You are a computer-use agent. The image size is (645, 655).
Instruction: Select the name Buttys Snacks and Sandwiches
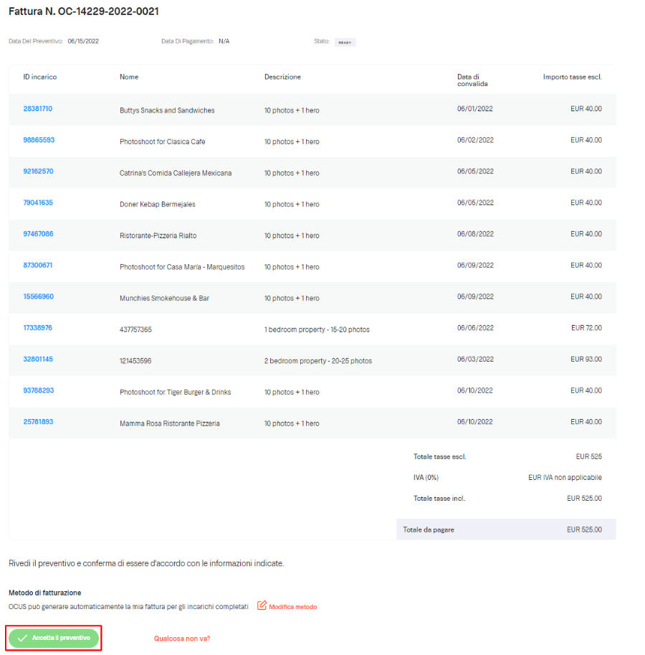(167, 110)
